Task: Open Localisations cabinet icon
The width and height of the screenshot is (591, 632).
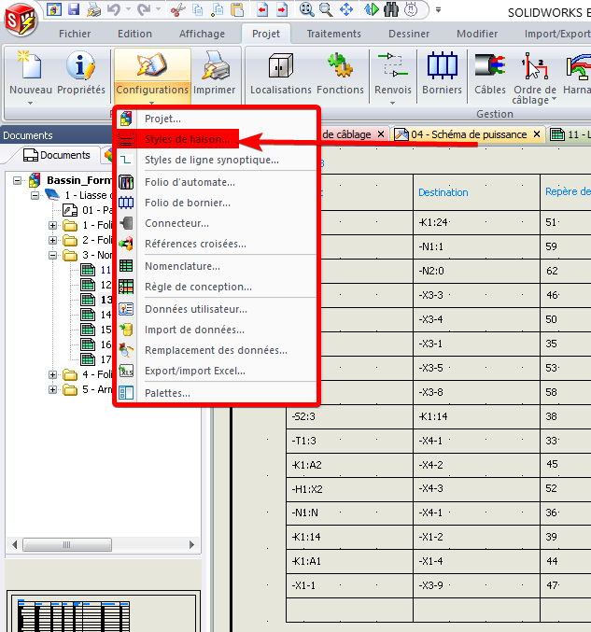Action: 281,65
